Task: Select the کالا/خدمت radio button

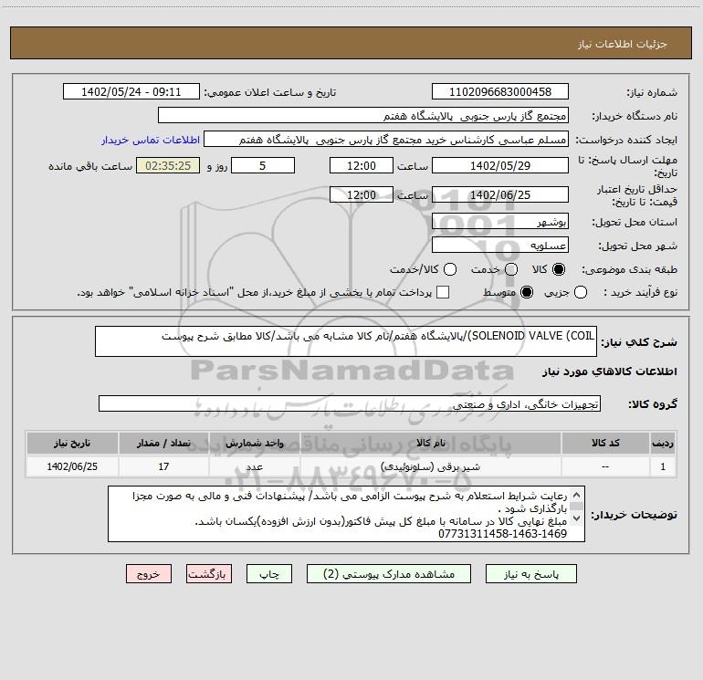Action: coord(450,269)
